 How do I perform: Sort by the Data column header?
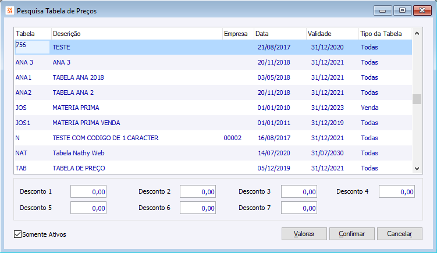[x=280, y=34]
